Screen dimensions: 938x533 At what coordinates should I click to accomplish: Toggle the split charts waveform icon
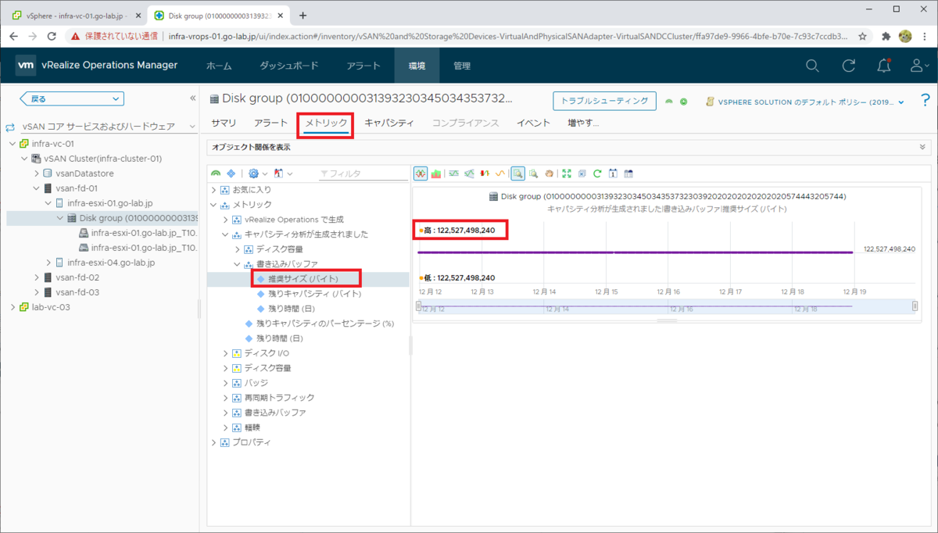(x=421, y=173)
